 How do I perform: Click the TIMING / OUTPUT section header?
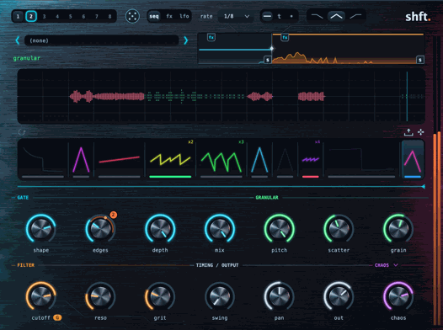(x=217, y=265)
